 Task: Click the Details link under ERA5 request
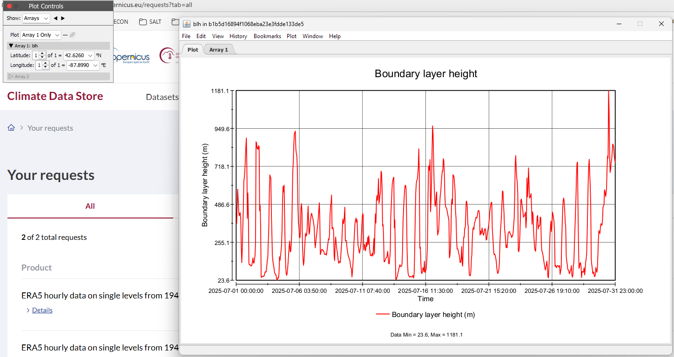click(x=42, y=310)
